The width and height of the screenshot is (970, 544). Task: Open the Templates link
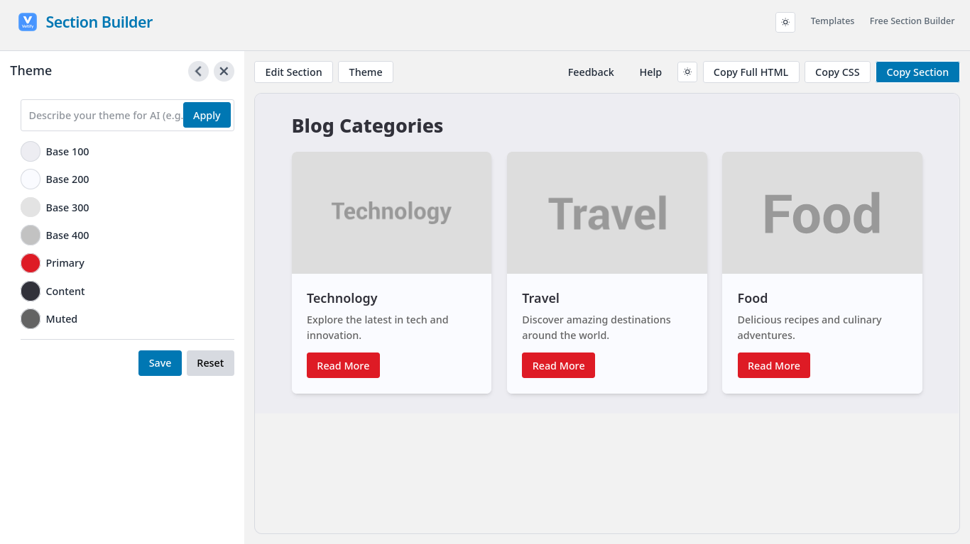[x=832, y=21]
